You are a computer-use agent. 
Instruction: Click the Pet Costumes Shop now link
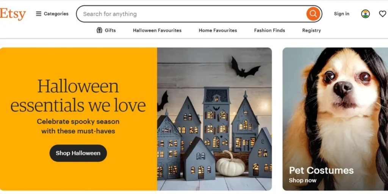point(303,180)
